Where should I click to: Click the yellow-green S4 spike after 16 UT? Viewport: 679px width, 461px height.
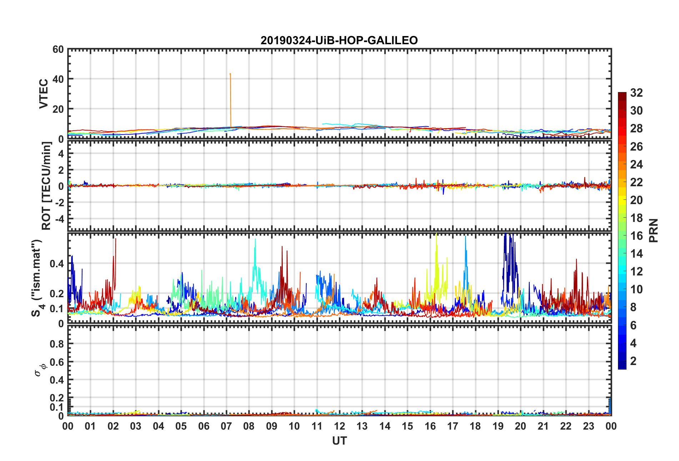point(436,236)
